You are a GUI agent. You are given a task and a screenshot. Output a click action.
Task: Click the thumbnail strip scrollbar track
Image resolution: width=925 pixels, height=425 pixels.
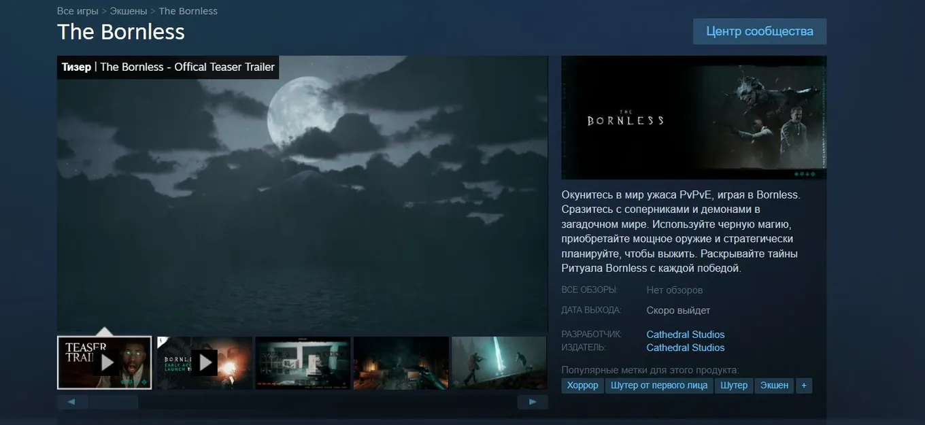click(x=303, y=402)
